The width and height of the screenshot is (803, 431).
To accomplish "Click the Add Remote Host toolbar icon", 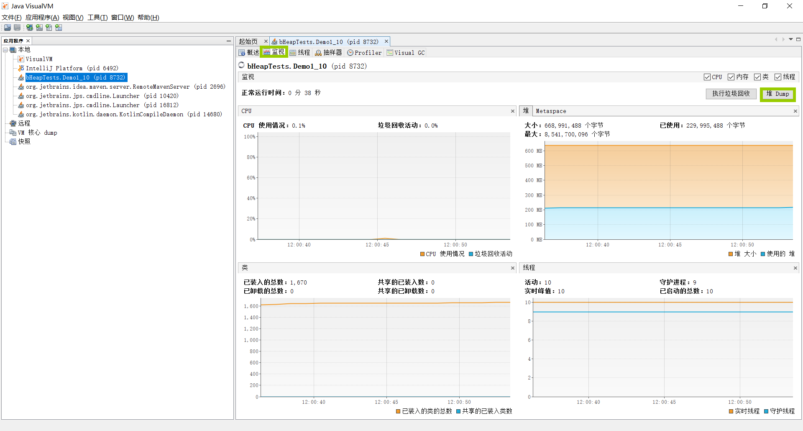I will pos(30,28).
